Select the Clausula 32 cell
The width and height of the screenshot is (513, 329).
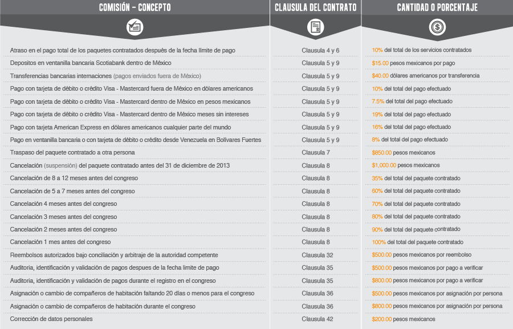point(317,255)
